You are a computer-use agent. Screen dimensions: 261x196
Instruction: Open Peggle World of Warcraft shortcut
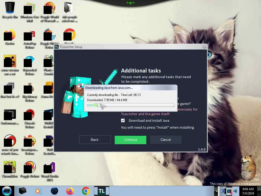[x=49, y=12]
